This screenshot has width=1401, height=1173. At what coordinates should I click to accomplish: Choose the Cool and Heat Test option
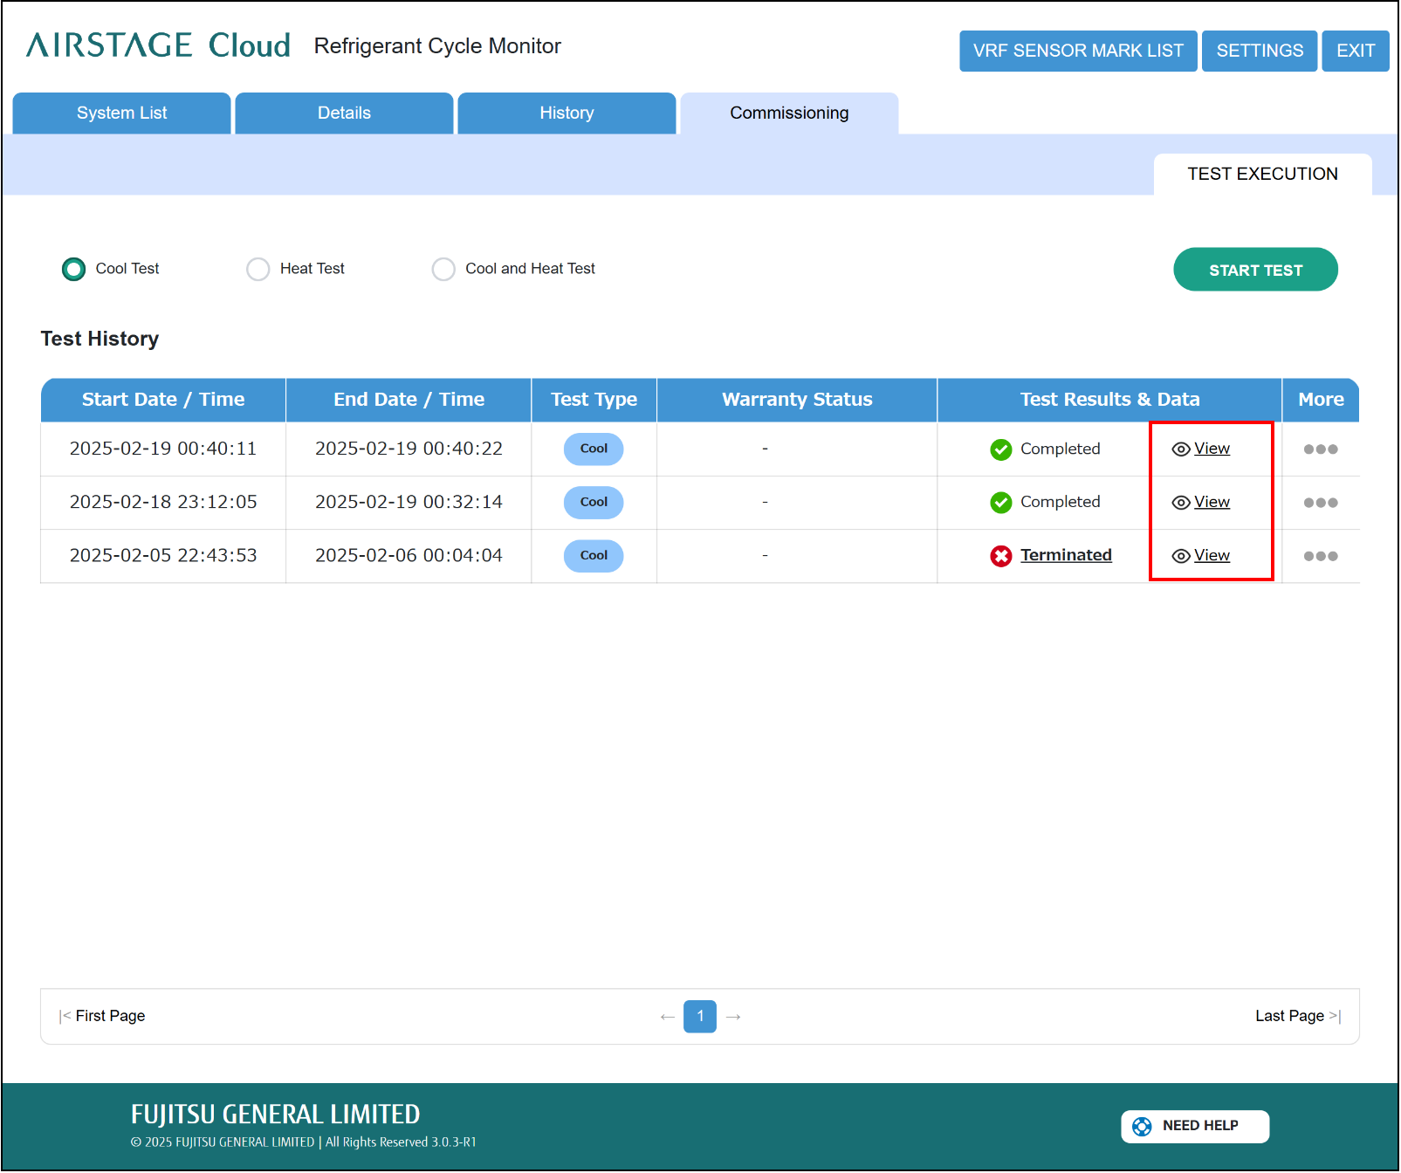click(443, 269)
